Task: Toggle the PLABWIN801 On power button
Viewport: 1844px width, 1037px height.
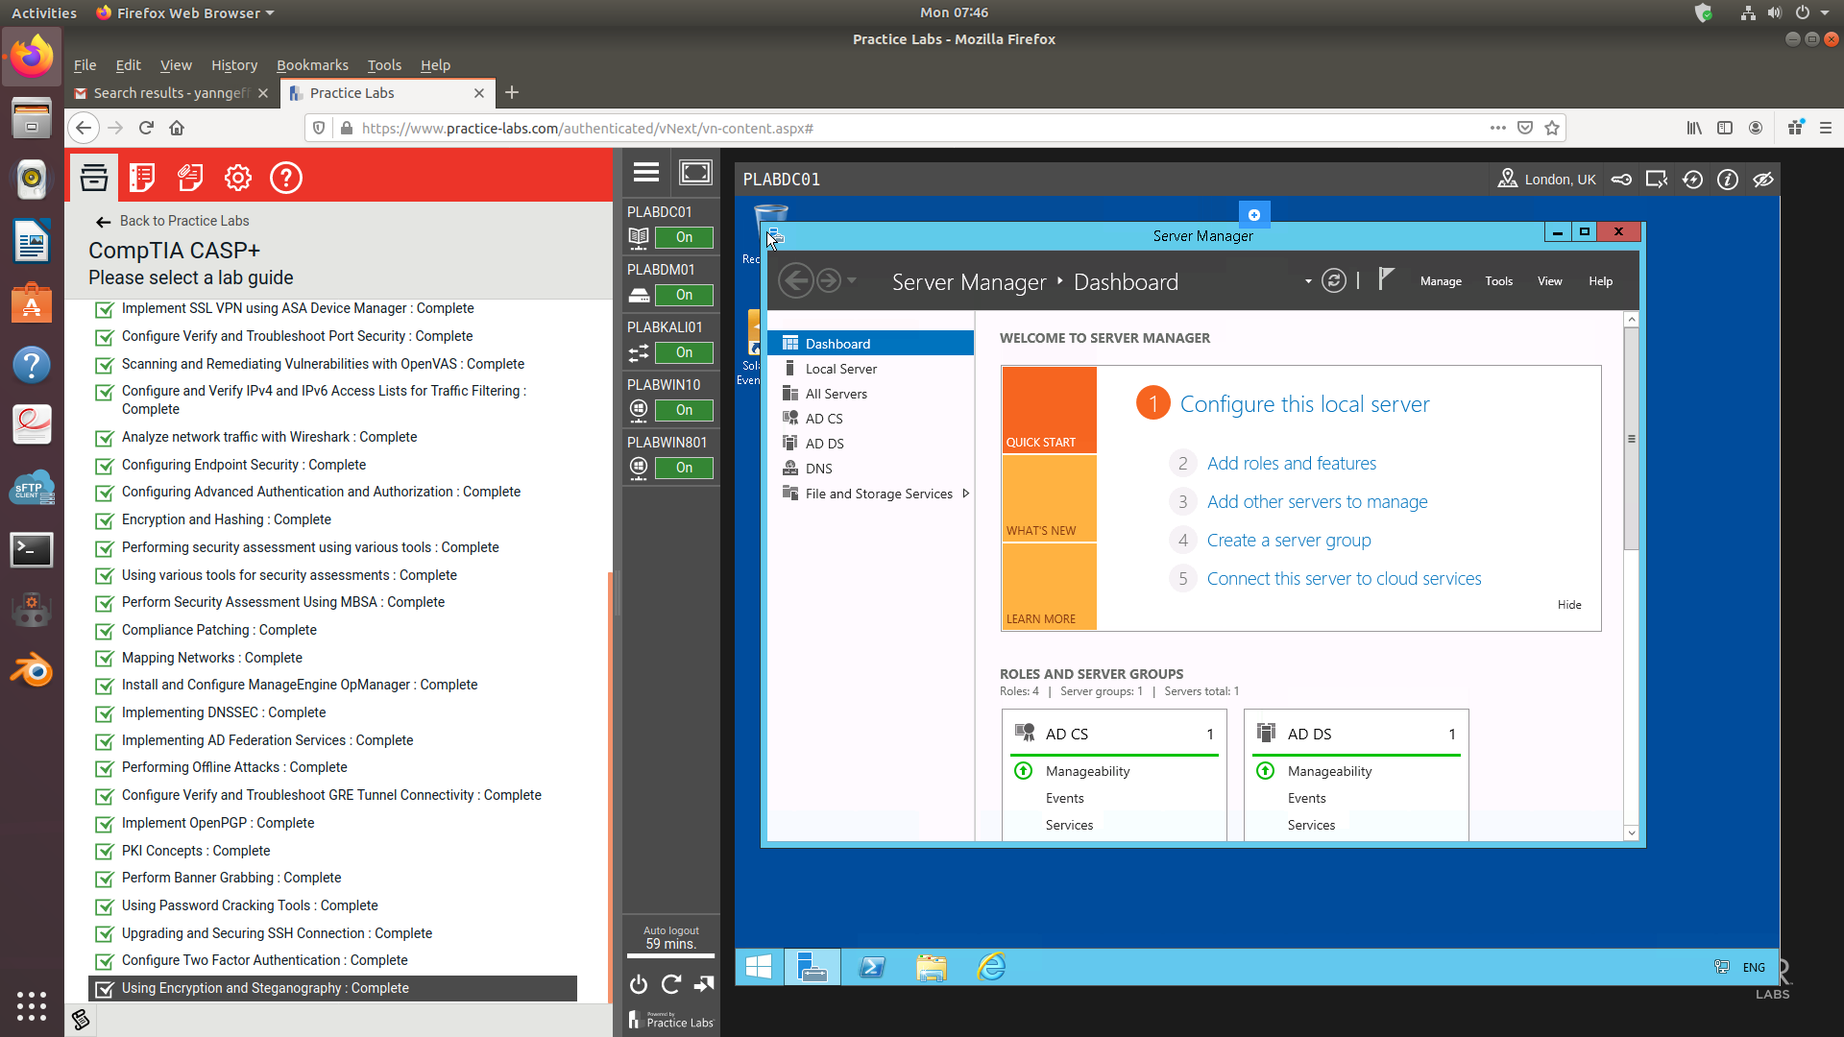Action: click(684, 468)
